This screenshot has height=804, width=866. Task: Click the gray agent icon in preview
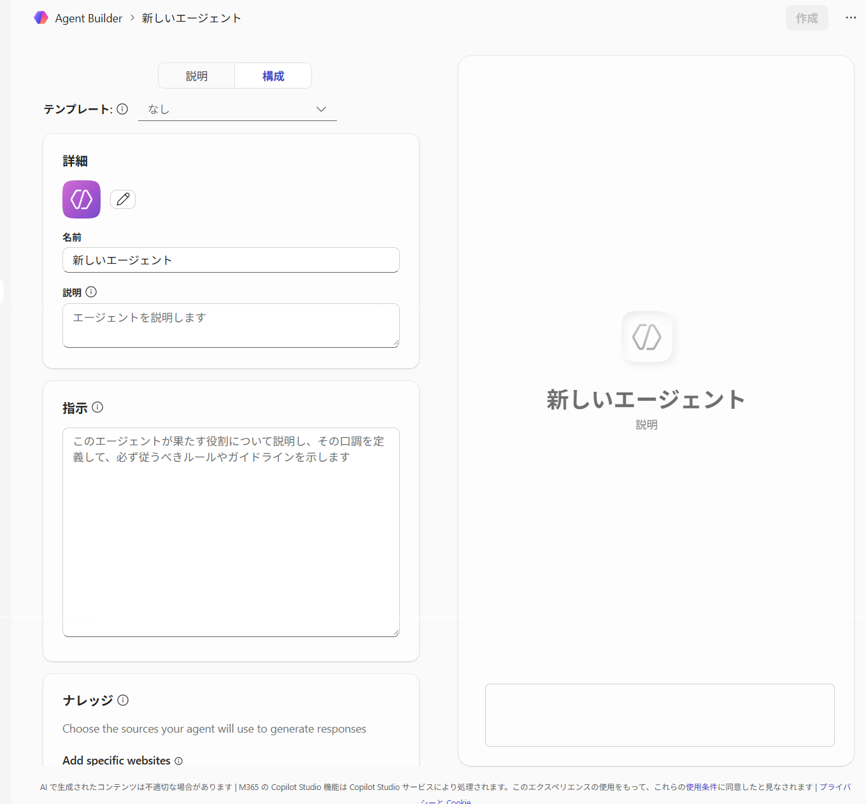pos(647,336)
